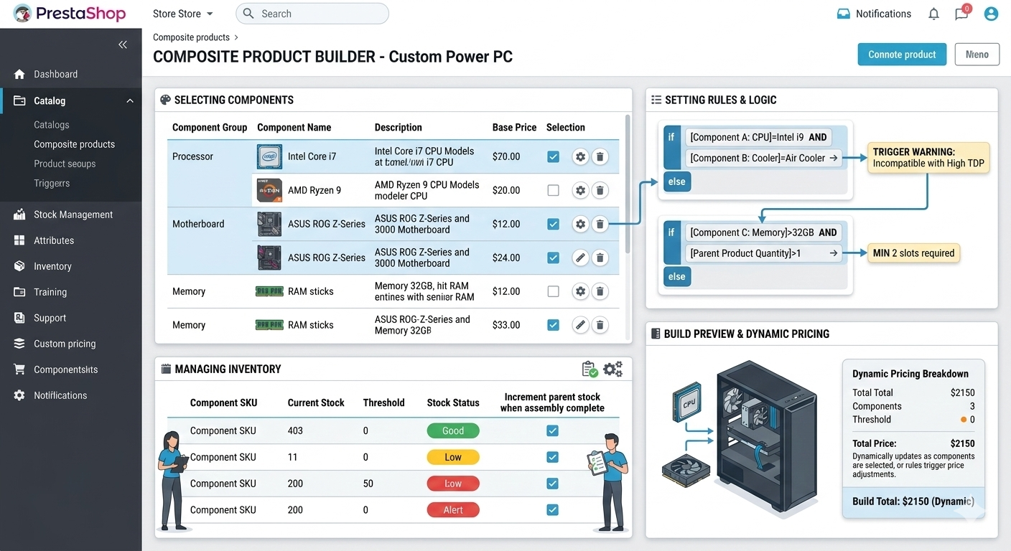This screenshot has height=551, width=1011.
Task: Edit the $33.00 RAM sticks row
Action: pos(580,325)
